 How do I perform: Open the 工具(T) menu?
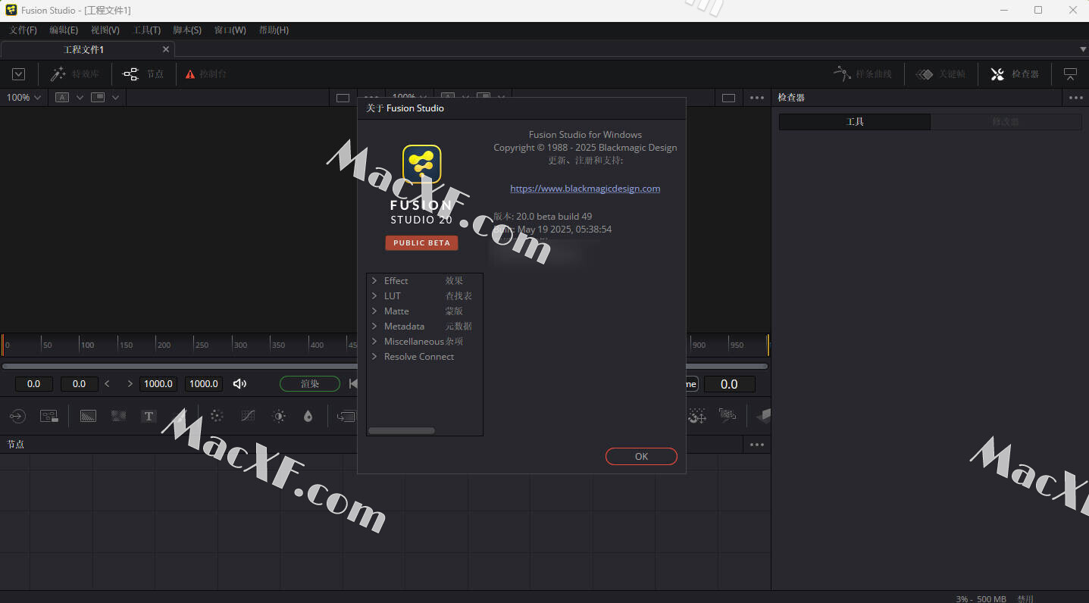147,30
